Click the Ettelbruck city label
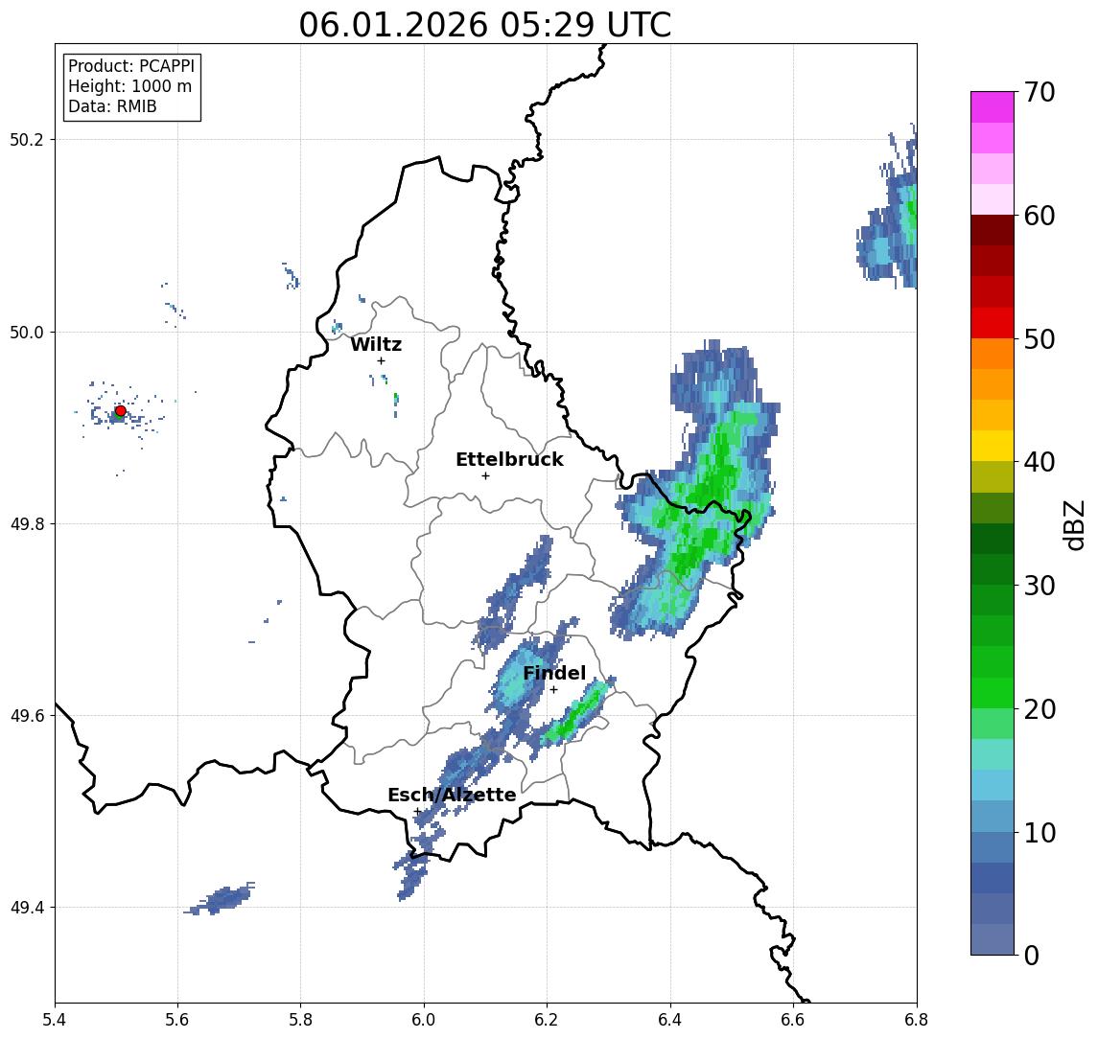Screen dimensions: 1098x1039 click(509, 459)
